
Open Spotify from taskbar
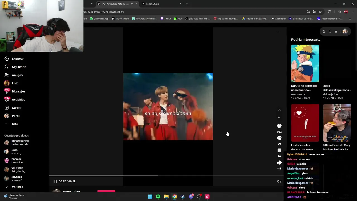pyautogui.click(x=158, y=197)
